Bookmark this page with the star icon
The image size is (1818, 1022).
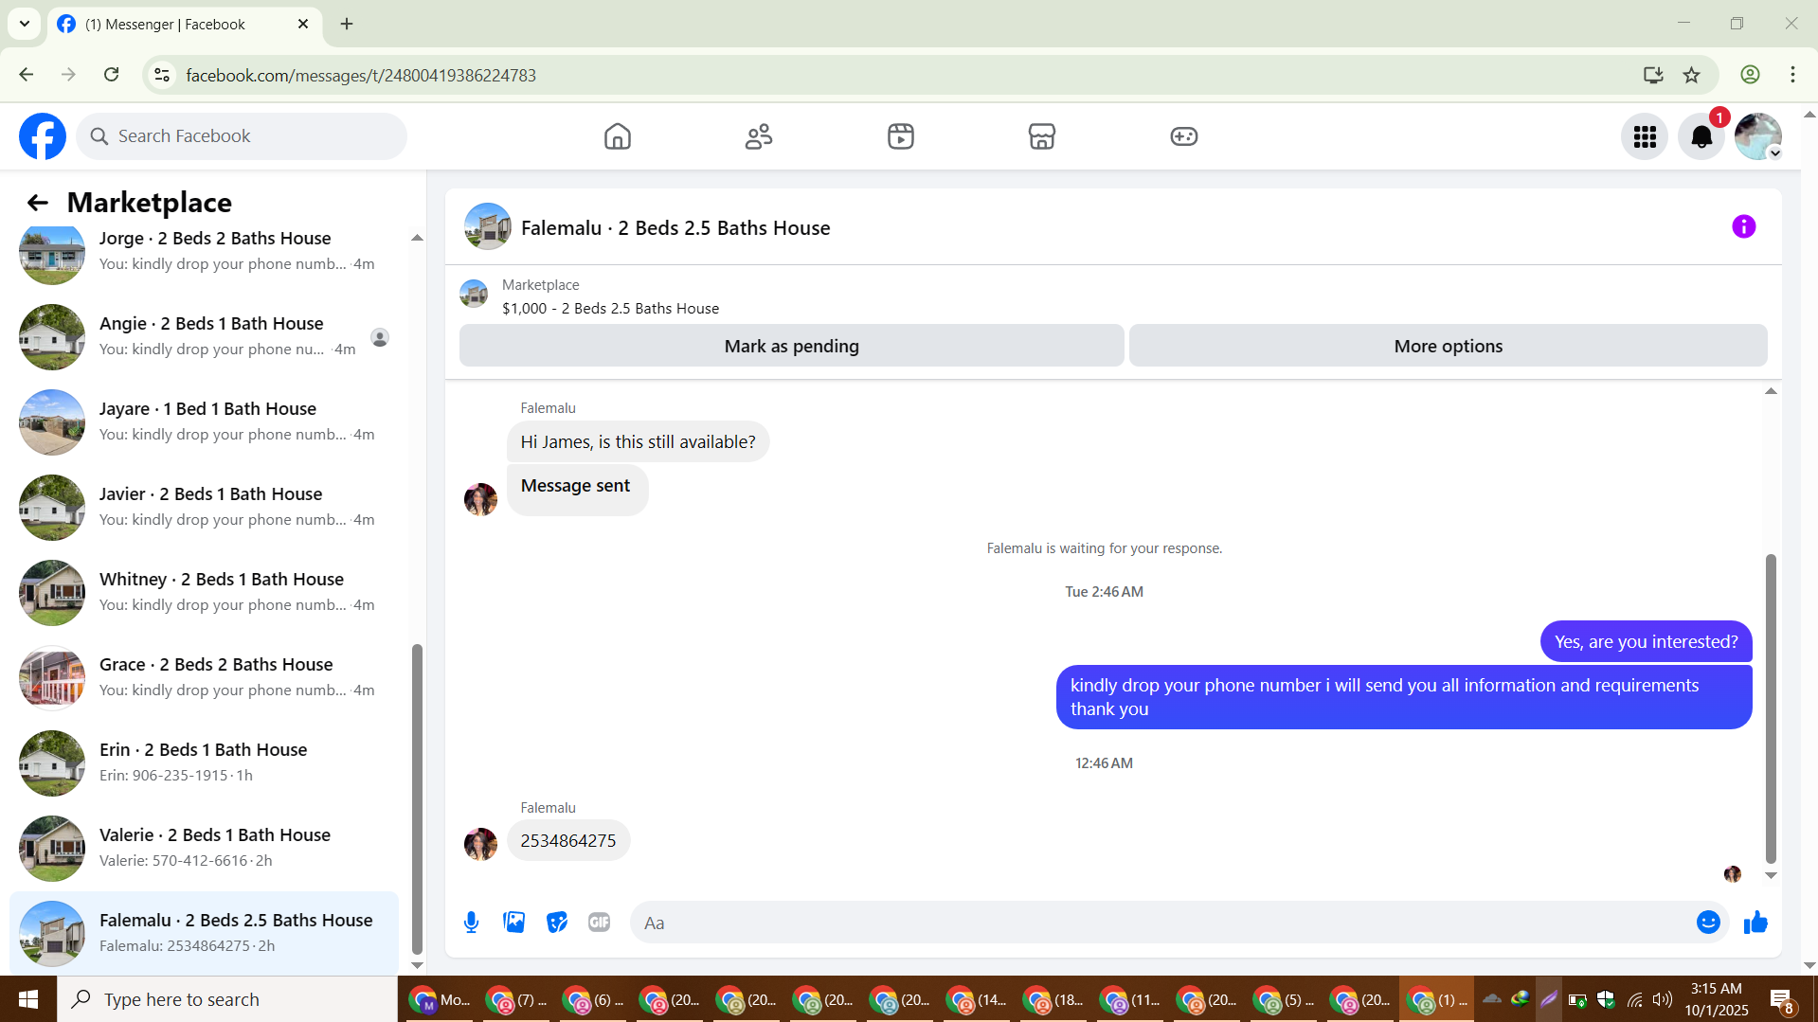click(1692, 75)
